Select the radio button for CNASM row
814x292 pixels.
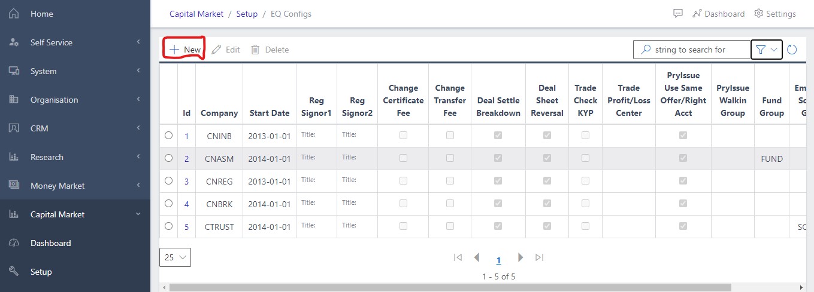(x=168, y=158)
